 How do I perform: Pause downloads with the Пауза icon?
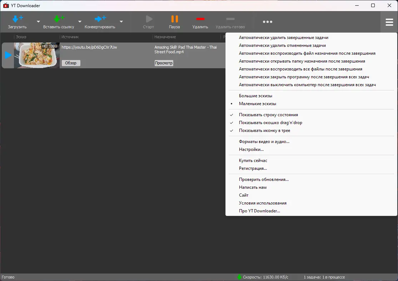tap(174, 19)
